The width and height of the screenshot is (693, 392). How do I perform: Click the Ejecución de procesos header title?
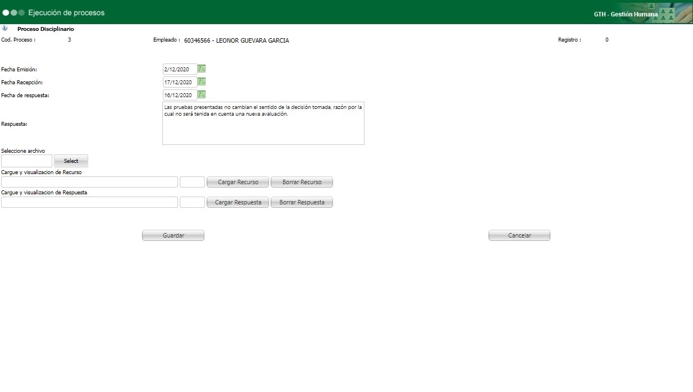(x=66, y=12)
